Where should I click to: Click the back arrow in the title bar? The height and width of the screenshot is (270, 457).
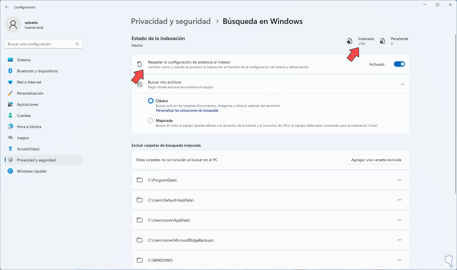7,7
